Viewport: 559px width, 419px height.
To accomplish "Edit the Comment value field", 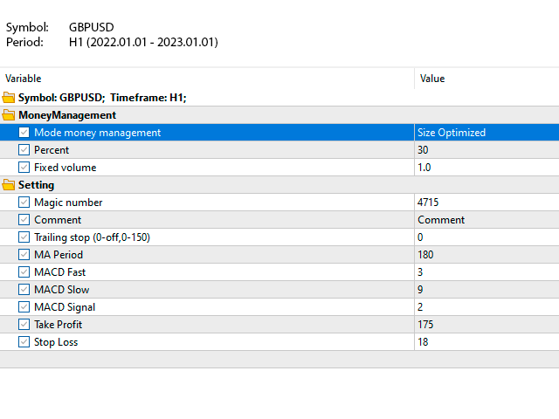I will 487,219.
